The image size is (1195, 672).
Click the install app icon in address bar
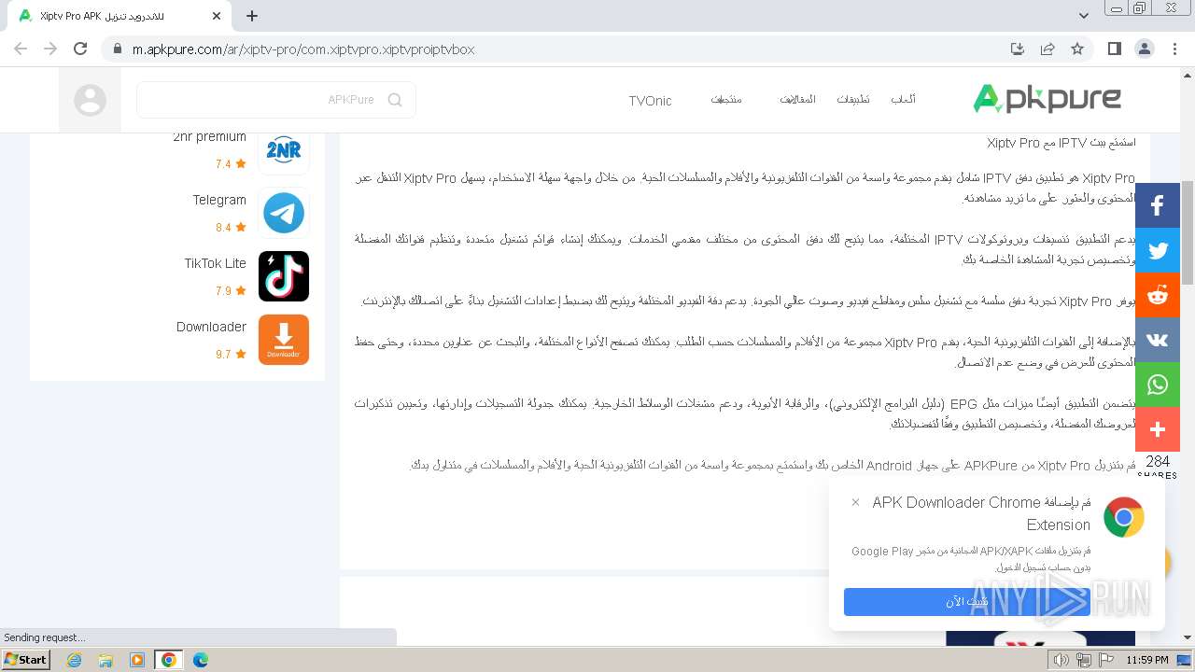pos(1018,49)
